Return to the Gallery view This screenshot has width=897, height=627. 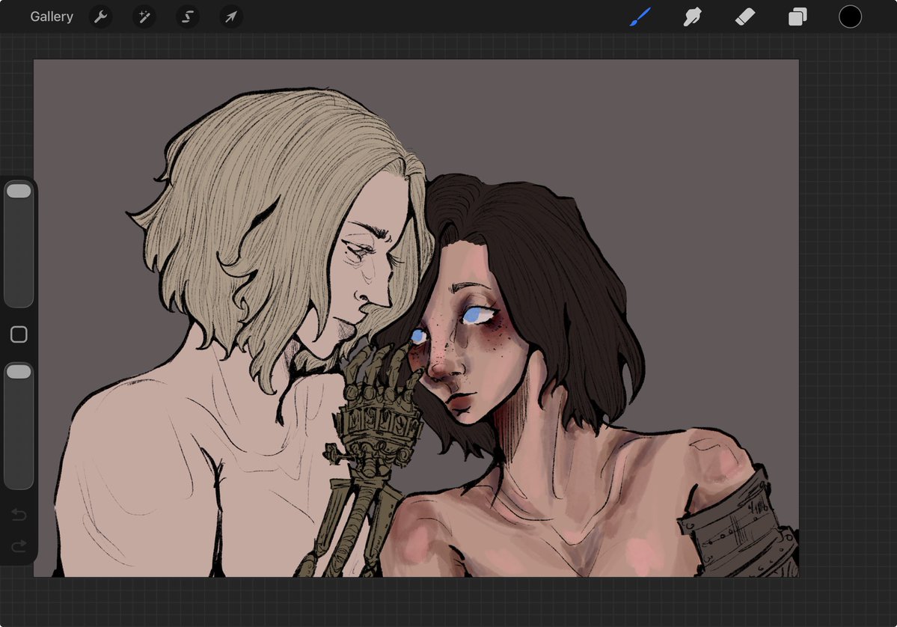click(x=52, y=16)
